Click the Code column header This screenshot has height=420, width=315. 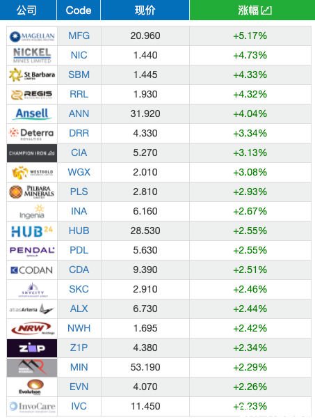pyautogui.click(x=79, y=10)
